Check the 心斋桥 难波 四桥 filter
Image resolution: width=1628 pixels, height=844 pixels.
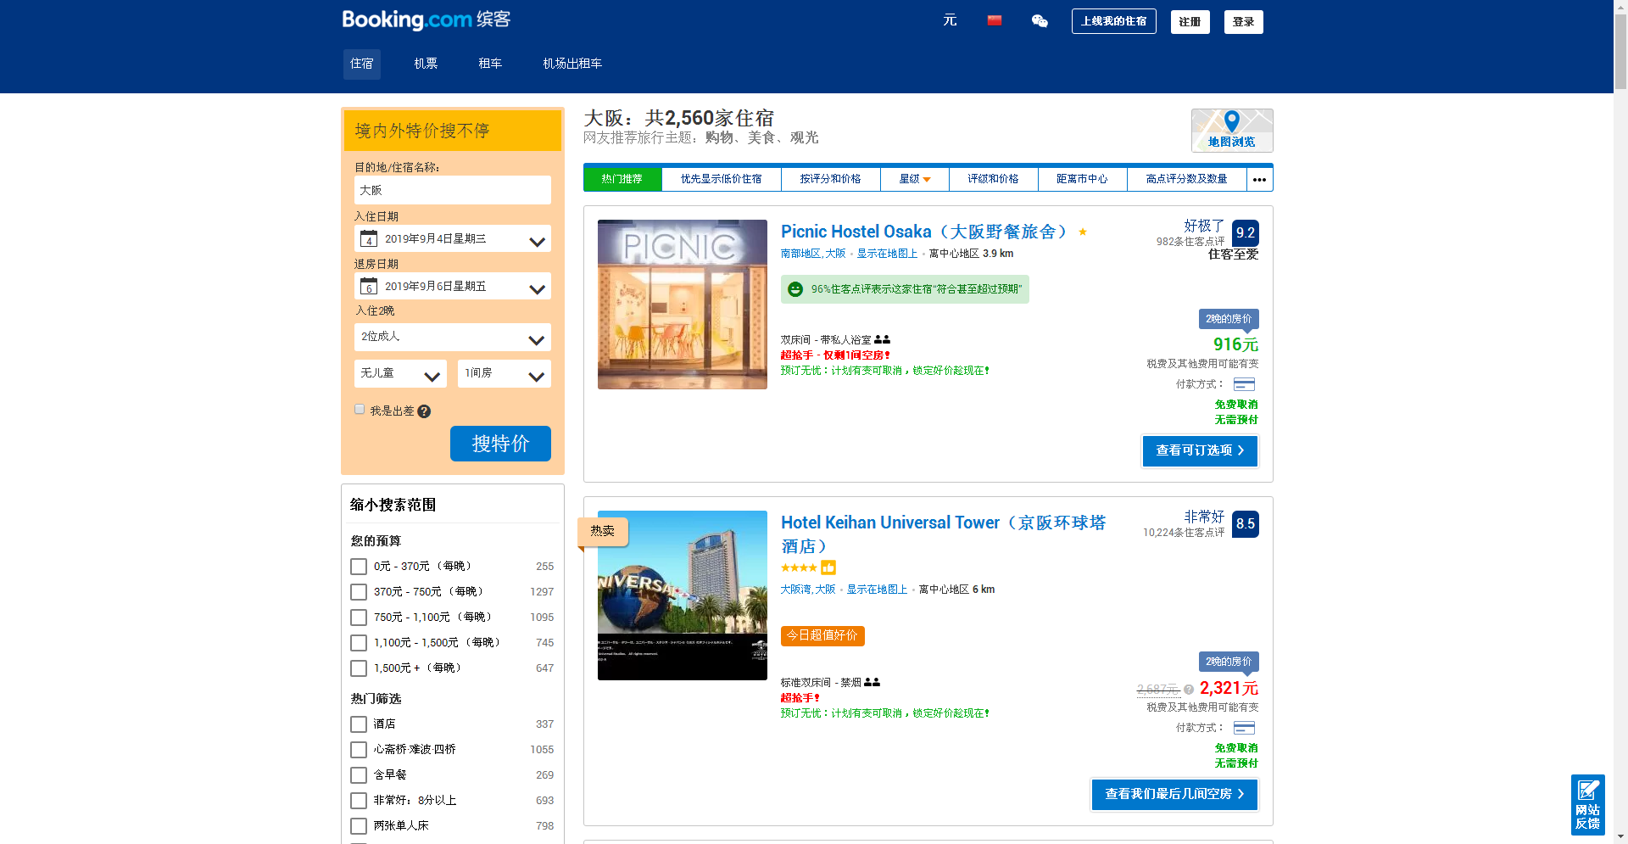click(359, 750)
